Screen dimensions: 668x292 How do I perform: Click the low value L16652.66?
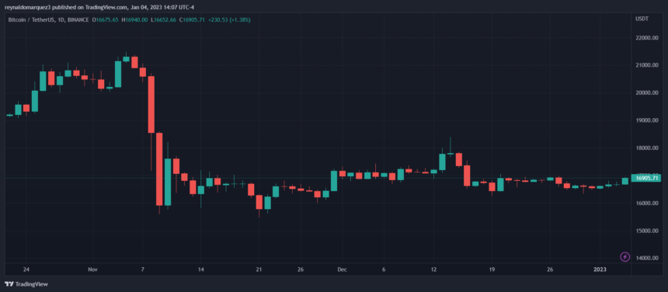[164, 19]
